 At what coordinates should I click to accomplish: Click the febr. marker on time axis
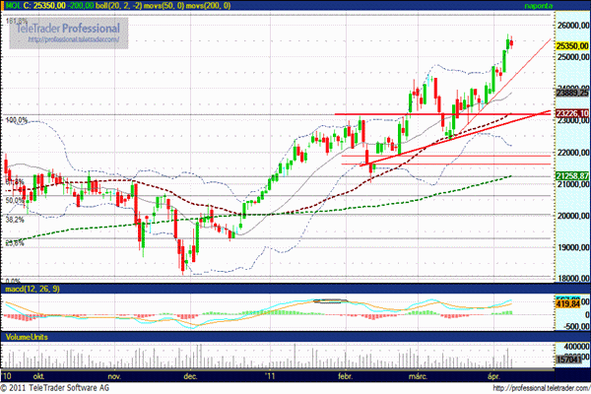[346, 375]
